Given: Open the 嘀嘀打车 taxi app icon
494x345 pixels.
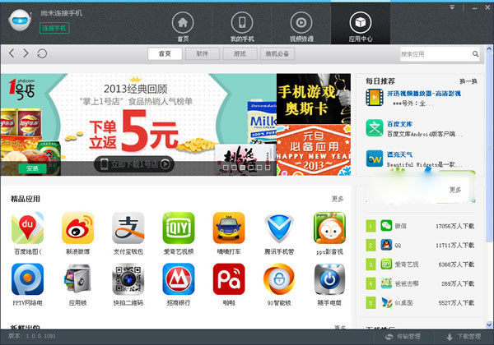Looking at the screenshot, I should tap(229, 228).
